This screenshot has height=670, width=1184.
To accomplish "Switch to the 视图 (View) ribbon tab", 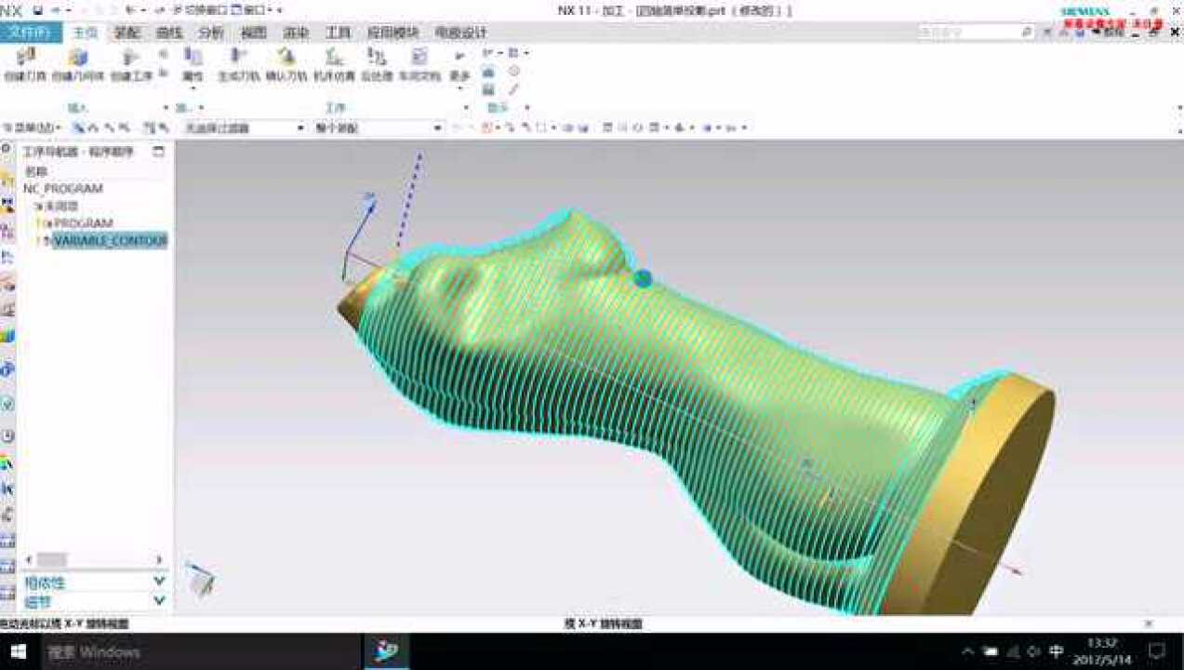I will 254,33.
